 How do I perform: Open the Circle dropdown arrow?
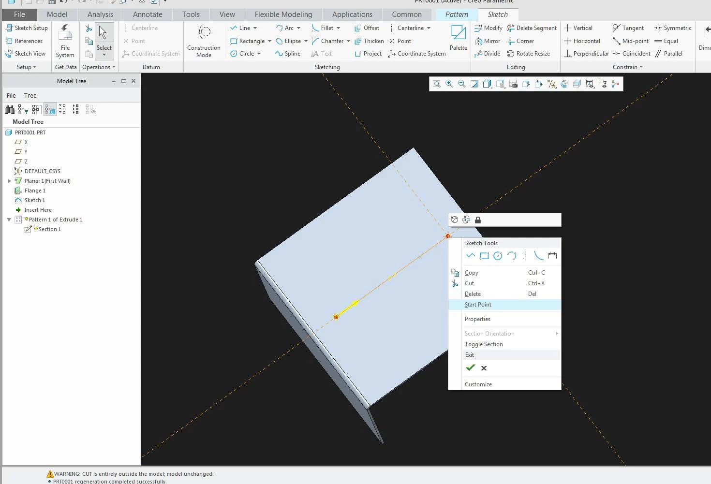point(259,54)
